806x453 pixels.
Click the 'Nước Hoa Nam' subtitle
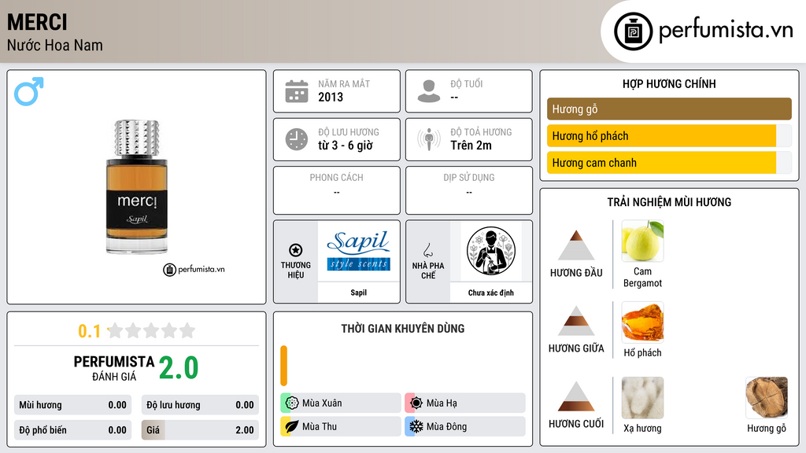click(x=54, y=45)
